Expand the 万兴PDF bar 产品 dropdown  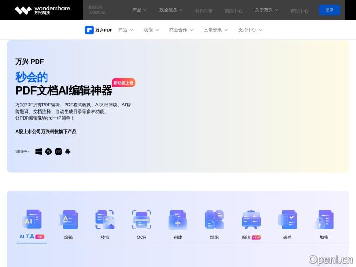(x=126, y=30)
